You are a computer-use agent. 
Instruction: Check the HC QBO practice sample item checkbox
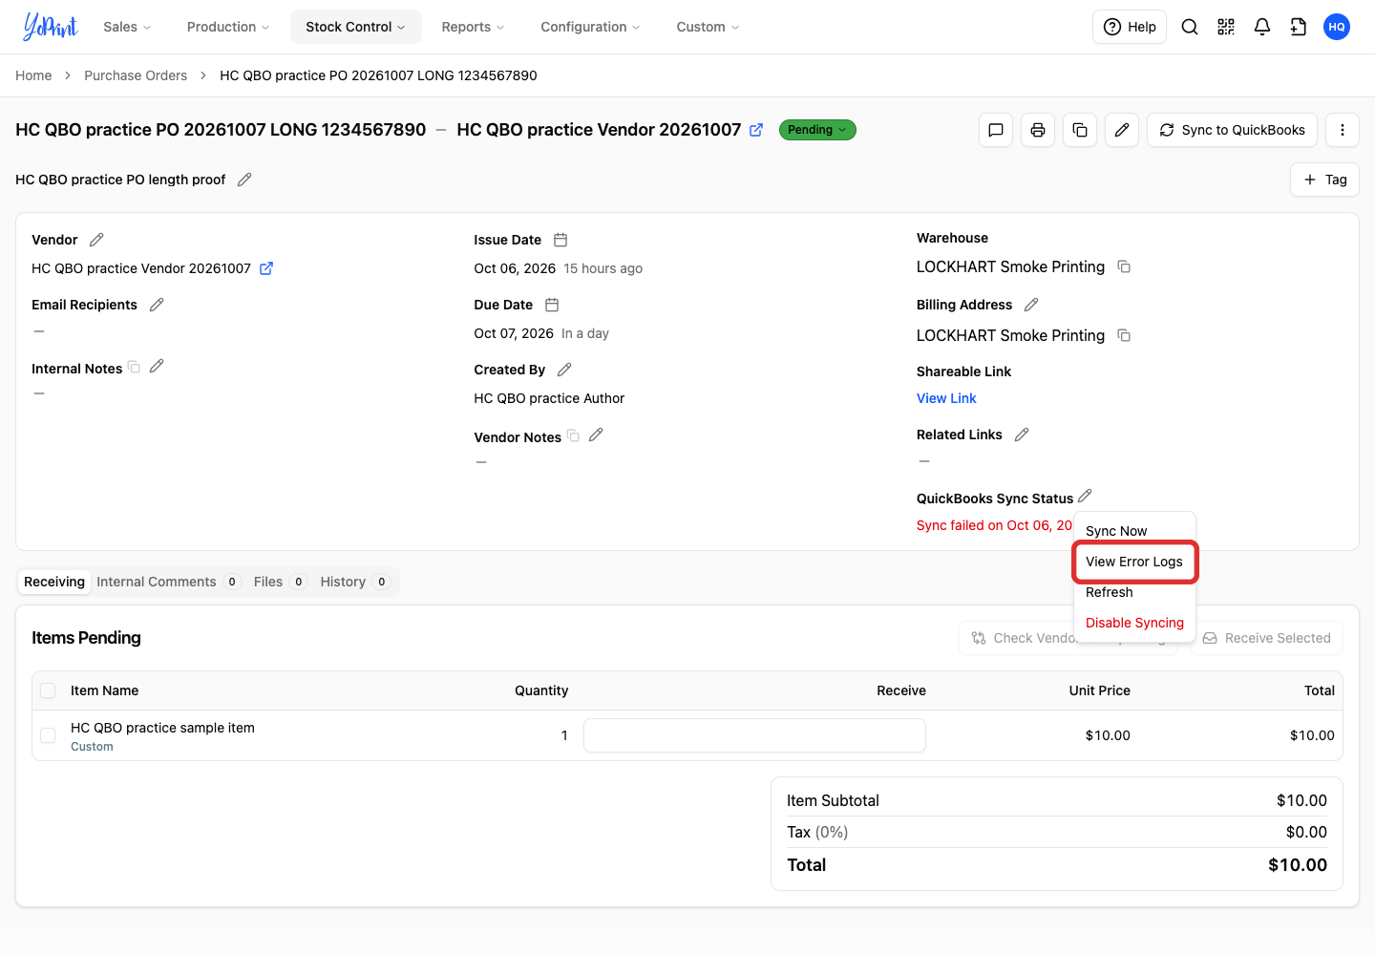[x=48, y=735]
